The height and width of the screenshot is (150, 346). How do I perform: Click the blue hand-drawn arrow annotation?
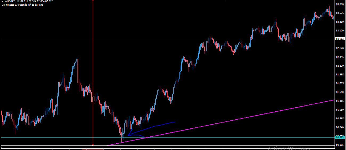(x=152, y=127)
